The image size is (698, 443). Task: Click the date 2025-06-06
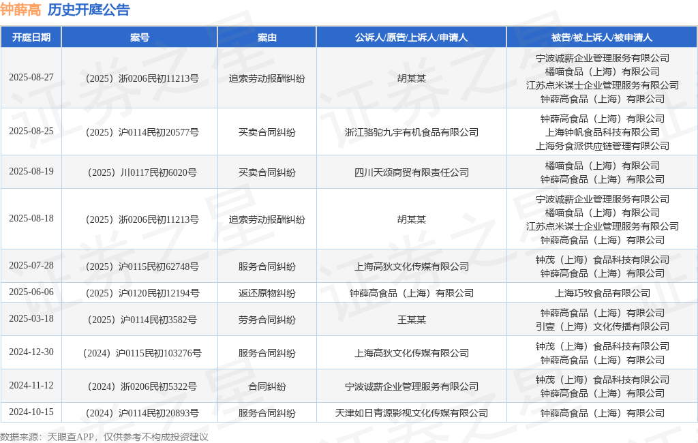pos(31,292)
